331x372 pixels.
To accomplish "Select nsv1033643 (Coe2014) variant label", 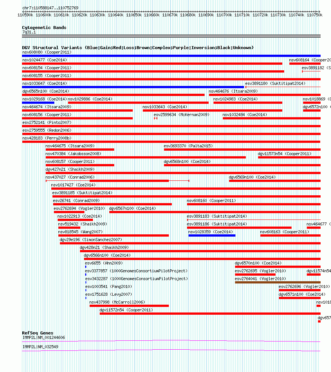I will [165, 107].
